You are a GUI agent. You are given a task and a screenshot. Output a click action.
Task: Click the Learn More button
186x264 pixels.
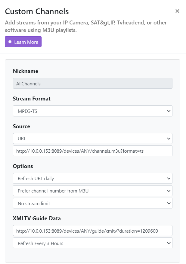coord(23,42)
